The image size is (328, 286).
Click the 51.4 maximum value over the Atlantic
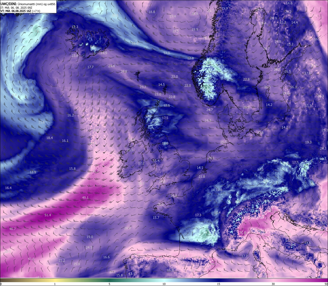48,215
